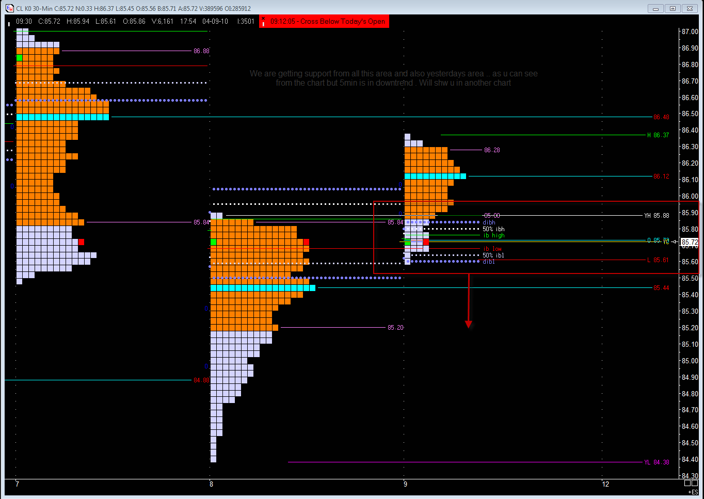The width and height of the screenshot is (704, 499).
Task: Dismiss the red alert with its X icon
Action: 263,19
